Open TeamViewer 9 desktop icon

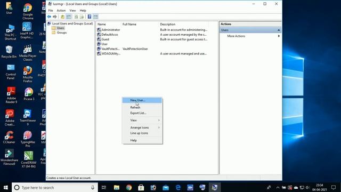[28, 118]
